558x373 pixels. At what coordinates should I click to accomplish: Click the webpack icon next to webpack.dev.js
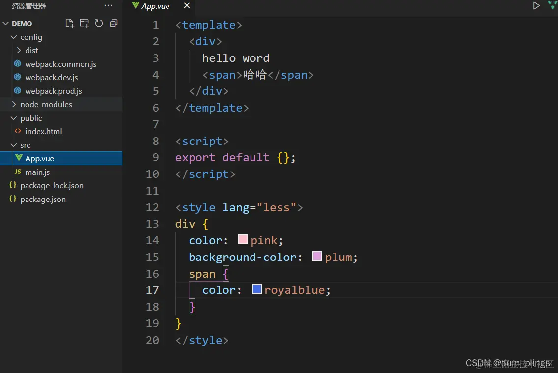click(18, 77)
